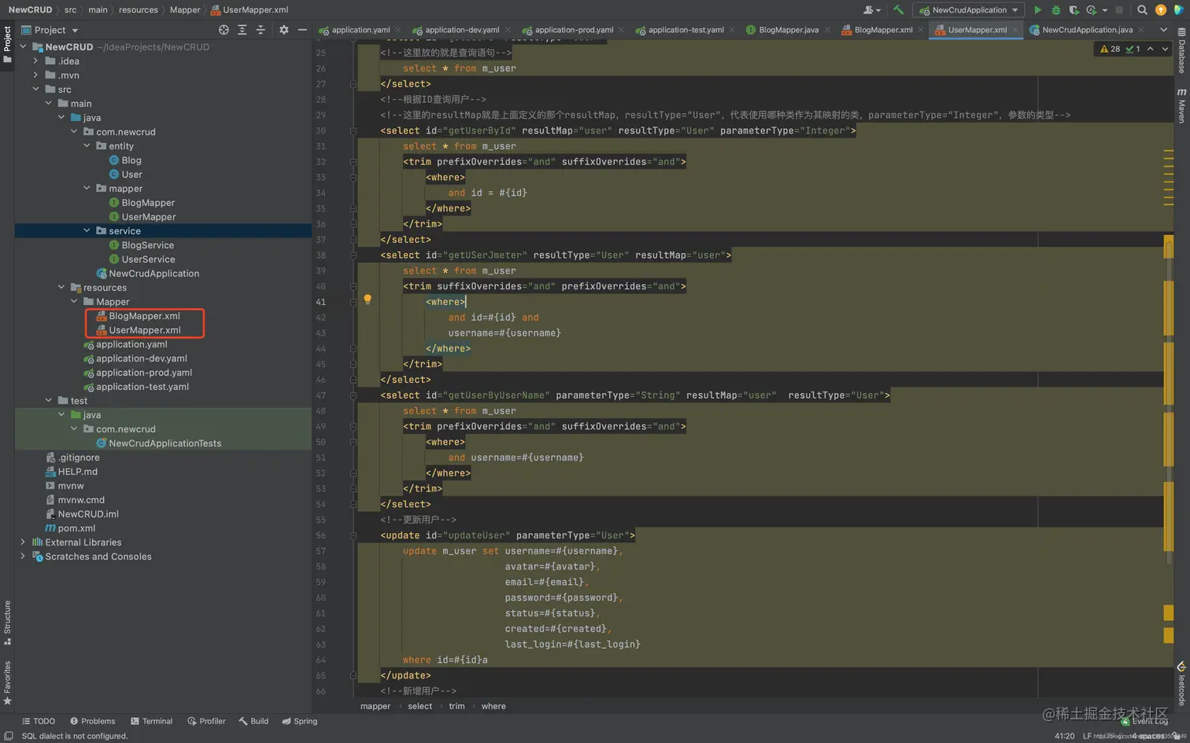The height and width of the screenshot is (743, 1190).
Task: Open Project panel settings gear
Action: [283, 30]
